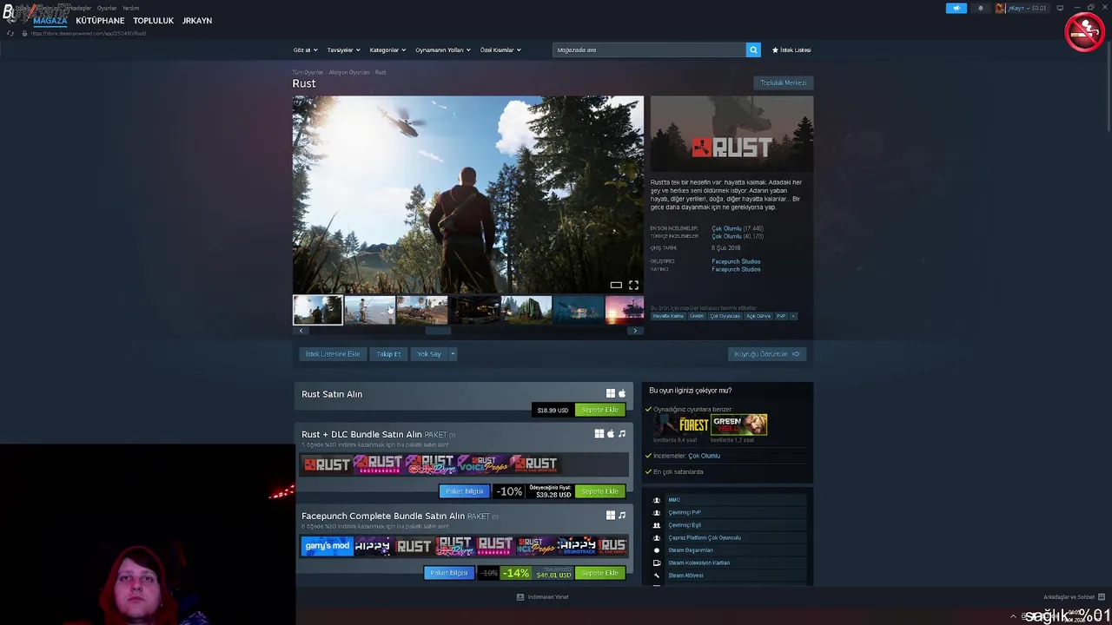Click the star icon beside İstek Listesi

pos(775,49)
